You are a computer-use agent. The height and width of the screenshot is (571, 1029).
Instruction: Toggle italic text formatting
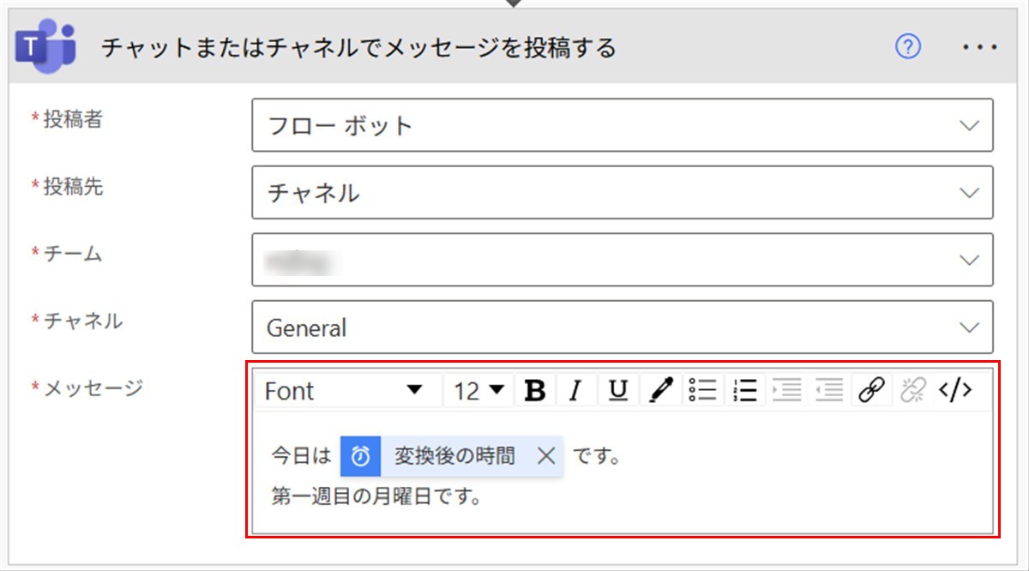pyautogui.click(x=576, y=391)
